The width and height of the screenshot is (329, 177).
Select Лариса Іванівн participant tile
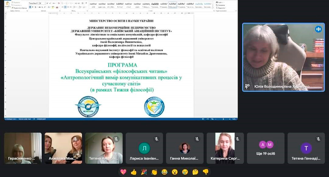click(x=144, y=148)
